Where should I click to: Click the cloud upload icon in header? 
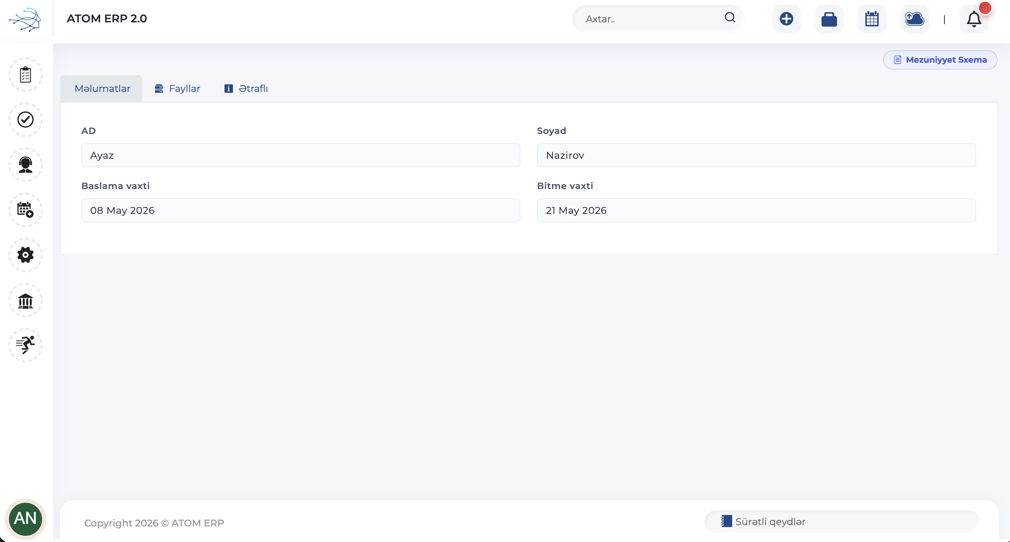click(x=914, y=19)
